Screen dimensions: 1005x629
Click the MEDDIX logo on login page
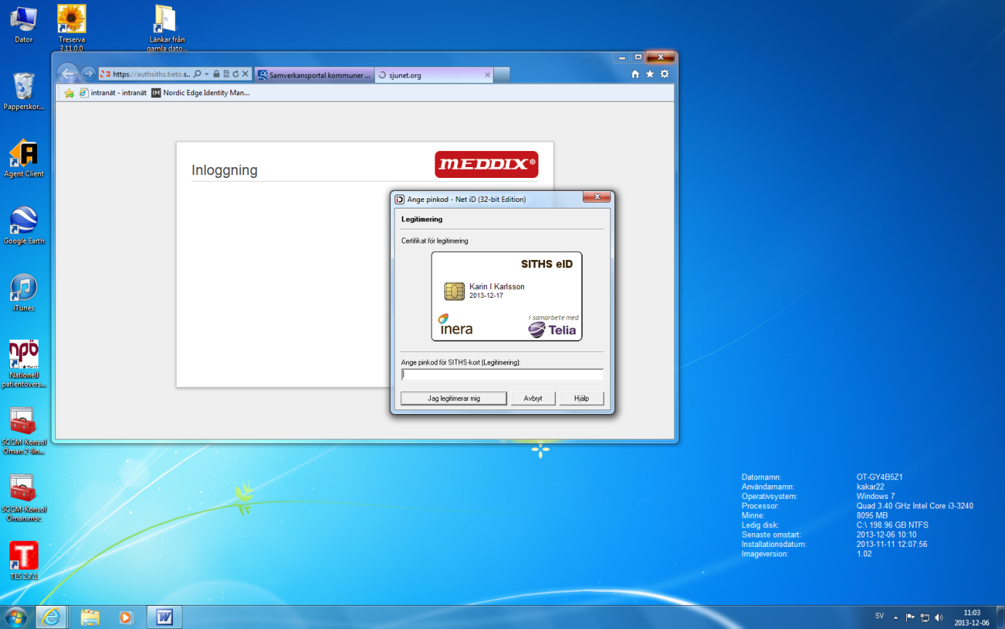(486, 163)
